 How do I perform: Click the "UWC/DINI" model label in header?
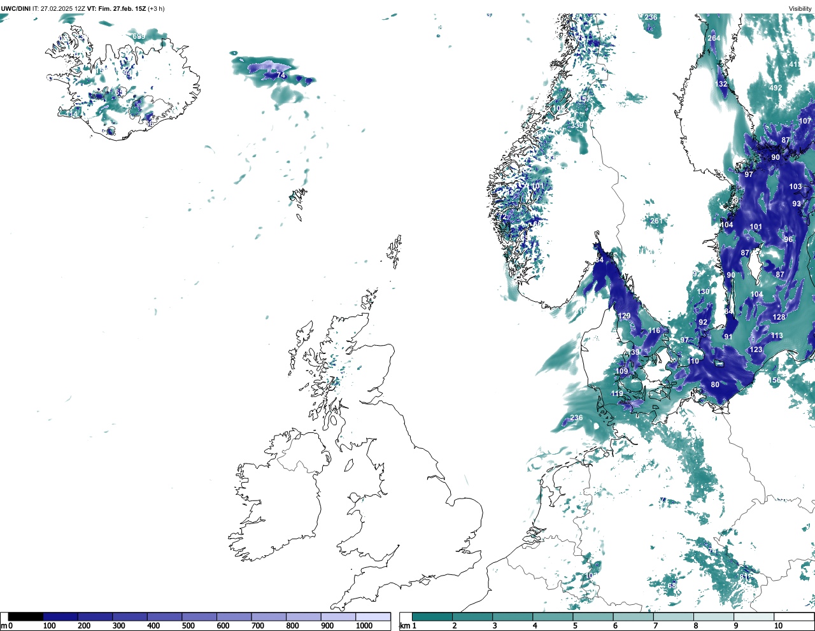(16, 8)
